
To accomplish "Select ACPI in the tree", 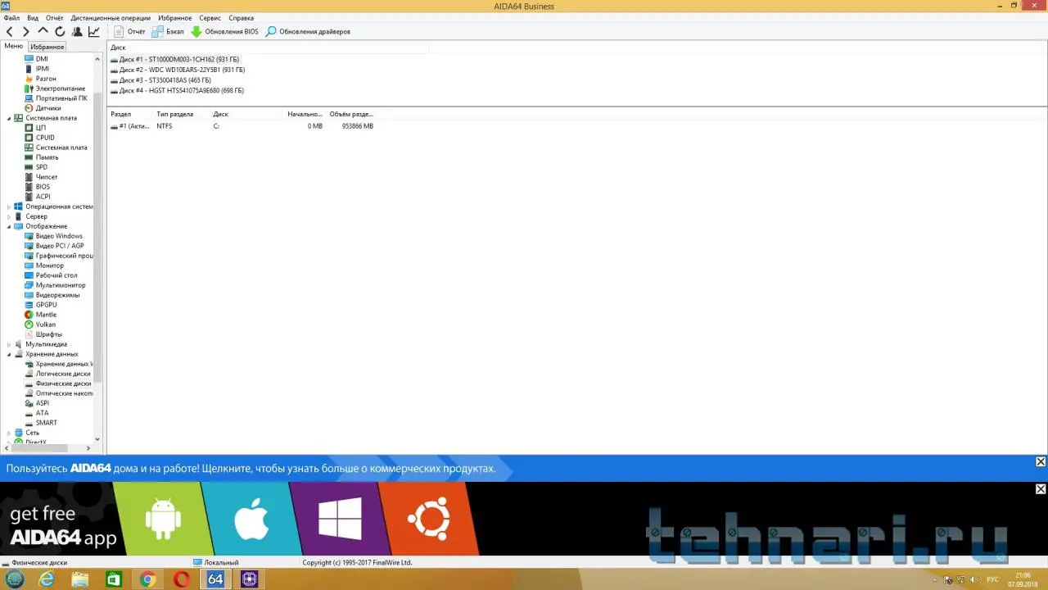I will 43,197.
